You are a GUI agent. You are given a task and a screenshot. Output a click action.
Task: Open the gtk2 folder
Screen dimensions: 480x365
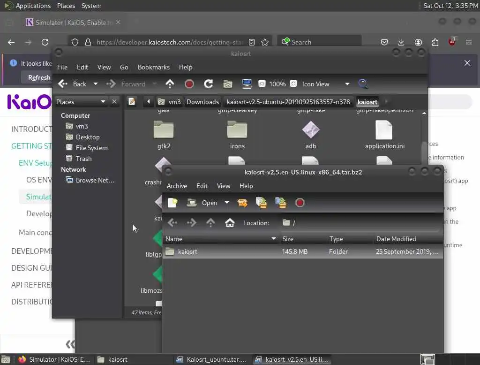coord(164,135)
